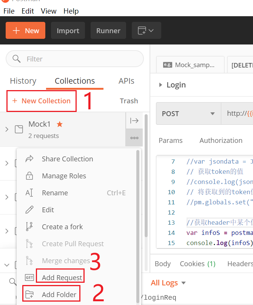253x305 pixels.
Task: Toggle the Mock1 favorite star
Action: click(60, 124)
